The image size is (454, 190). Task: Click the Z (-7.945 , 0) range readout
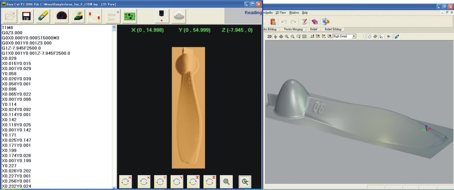coord(237,30)
